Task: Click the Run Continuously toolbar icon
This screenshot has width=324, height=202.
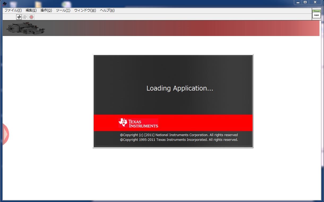Action: [x=25, y=17]
